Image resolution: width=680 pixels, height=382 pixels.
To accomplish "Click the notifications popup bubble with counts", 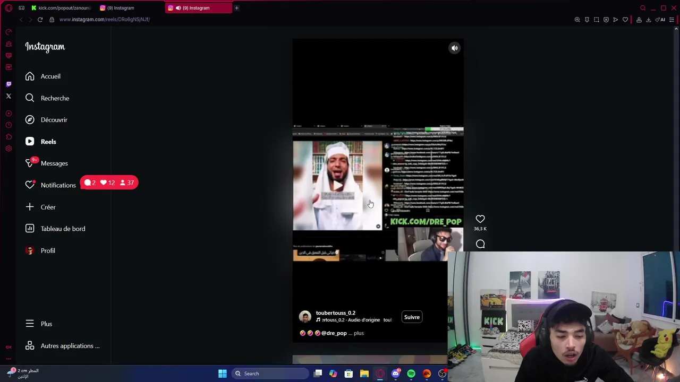I will coord(109,183).
